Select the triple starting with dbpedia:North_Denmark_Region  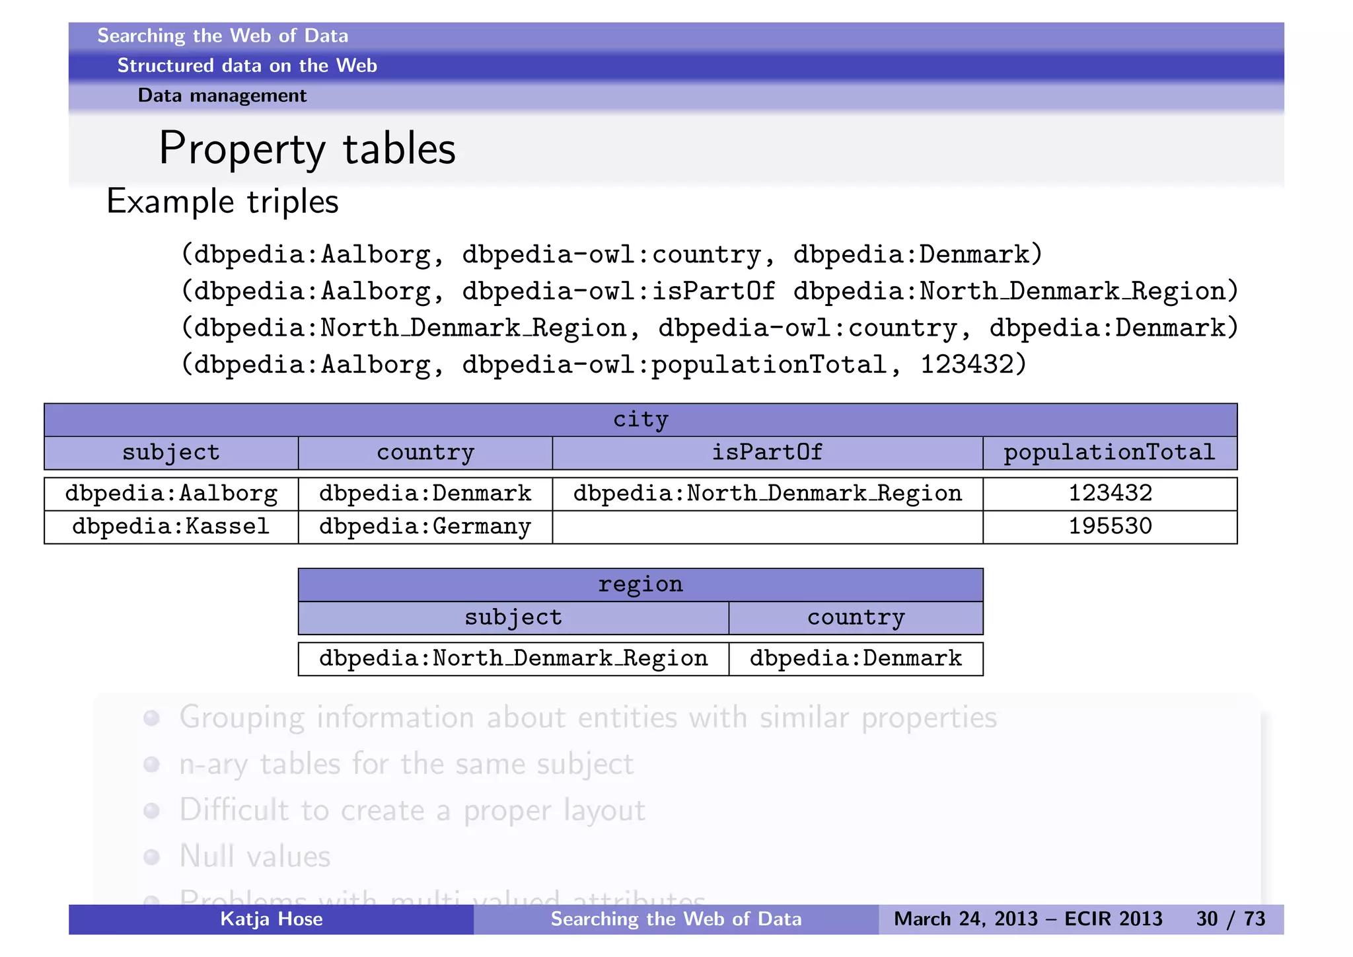click(x=710, y=328)
